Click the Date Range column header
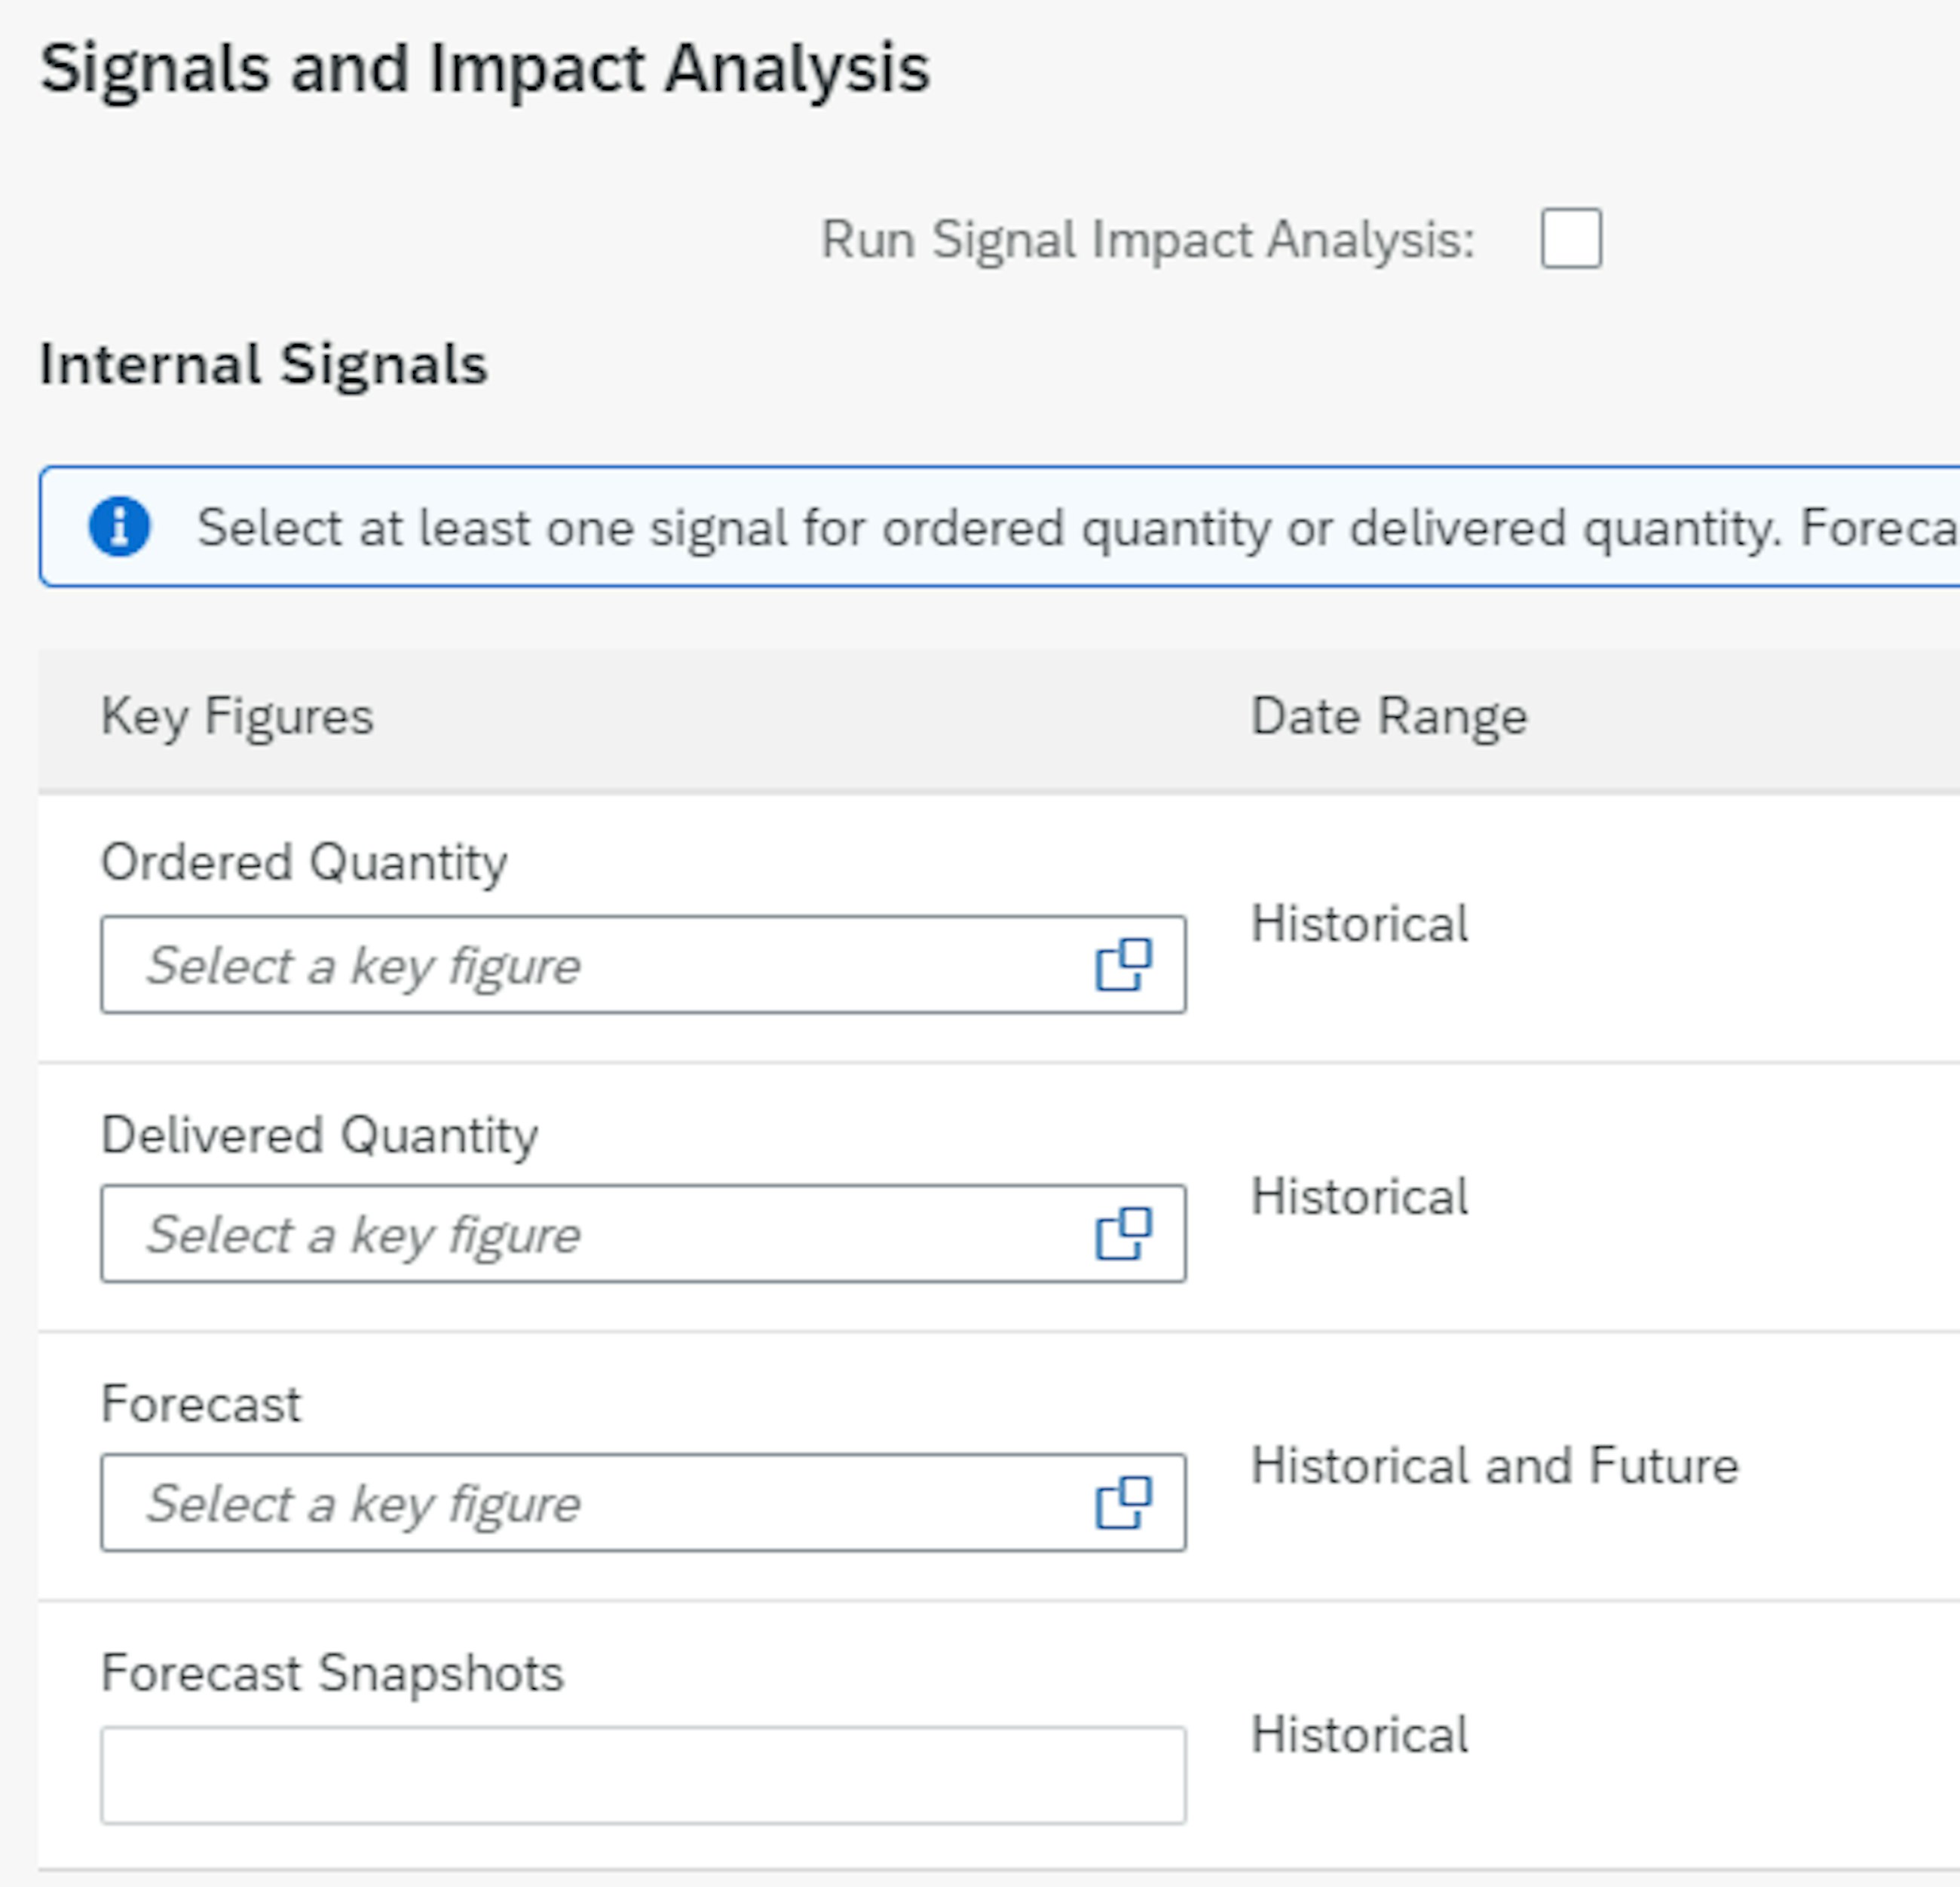 (1388, 717)
